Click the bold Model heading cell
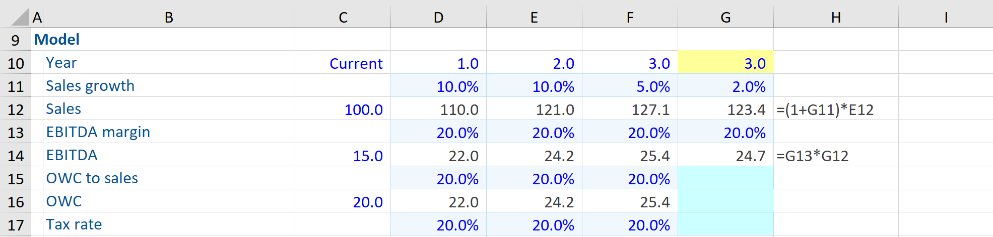The image size is (993, 237). pos(57,40)
